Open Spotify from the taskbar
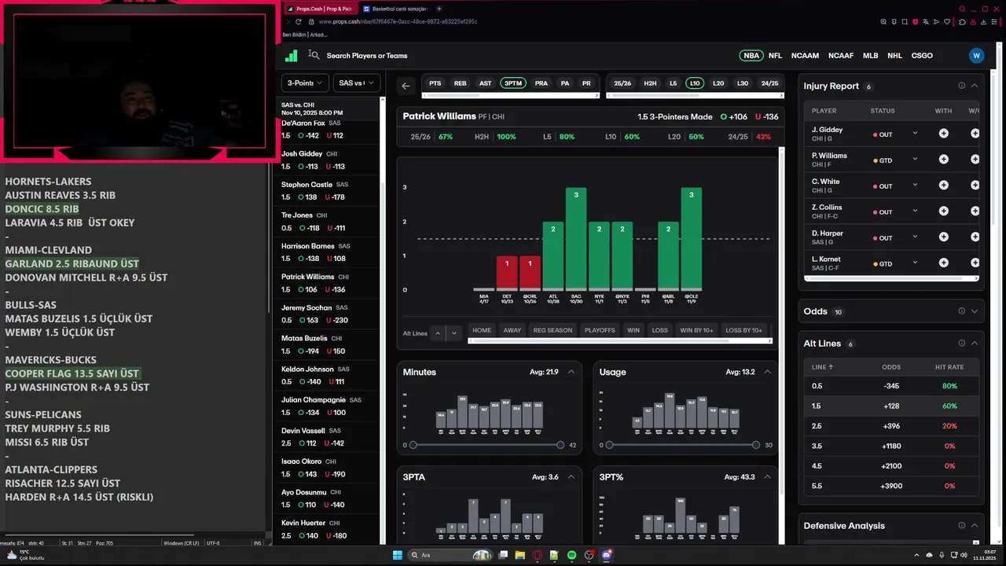The image size is (1006, 566). 571,555
